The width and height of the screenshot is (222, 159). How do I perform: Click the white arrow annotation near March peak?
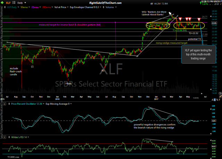[x=170, y=13]
